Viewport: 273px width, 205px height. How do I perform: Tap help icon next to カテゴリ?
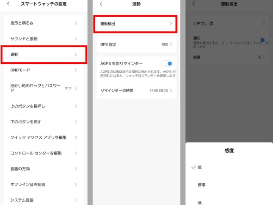(211, 24)
